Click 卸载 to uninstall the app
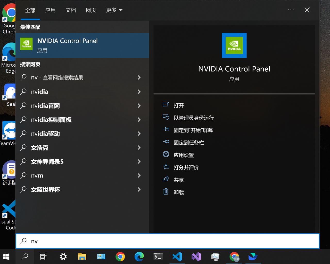330x264 pixels. (178, 192)
